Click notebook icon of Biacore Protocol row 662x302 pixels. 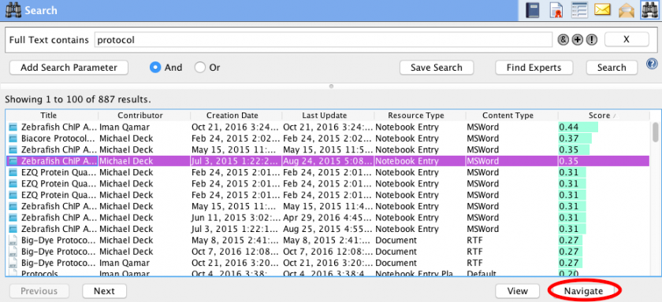(14, 138)
